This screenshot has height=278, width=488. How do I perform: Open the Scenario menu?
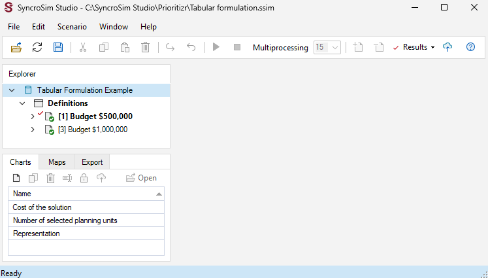(72, 27)
